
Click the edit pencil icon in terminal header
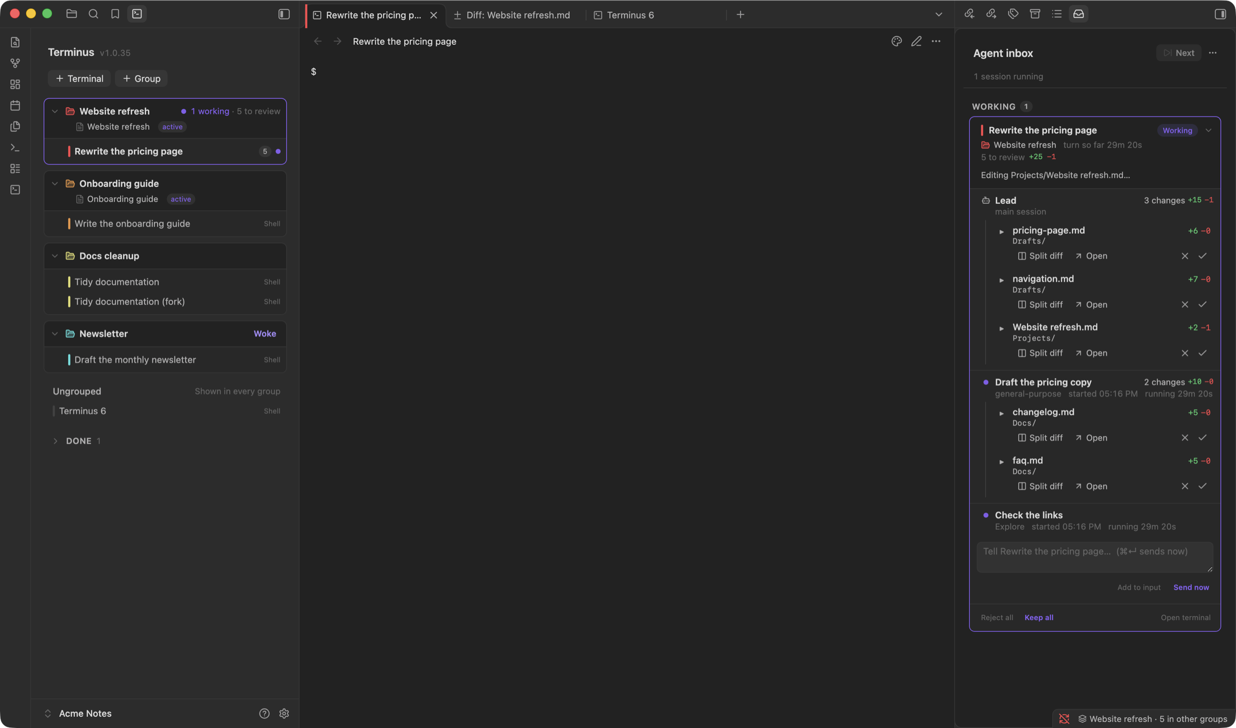point(916,41)
